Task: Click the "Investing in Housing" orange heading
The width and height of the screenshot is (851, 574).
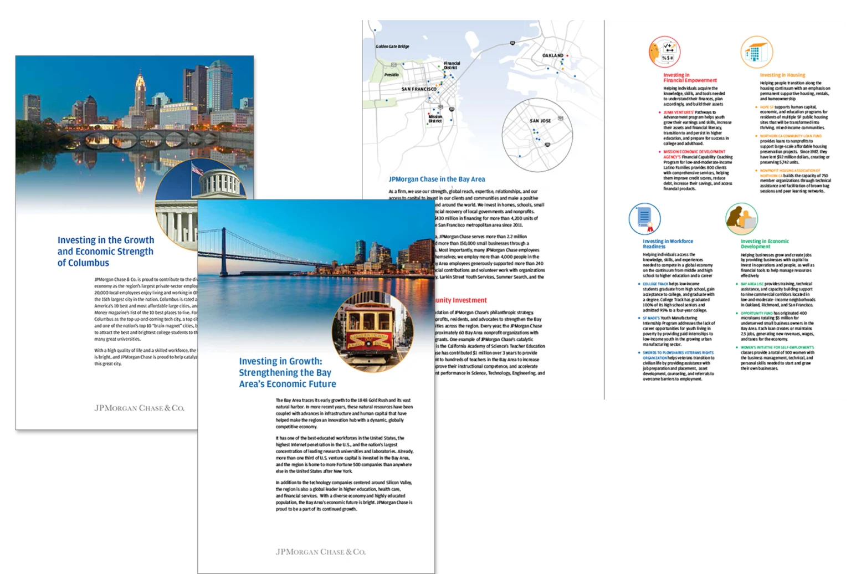Action: click(x=782, y=75)
